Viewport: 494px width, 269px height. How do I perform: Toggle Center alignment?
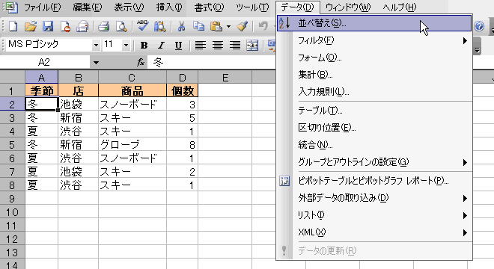tap(217, 46)
